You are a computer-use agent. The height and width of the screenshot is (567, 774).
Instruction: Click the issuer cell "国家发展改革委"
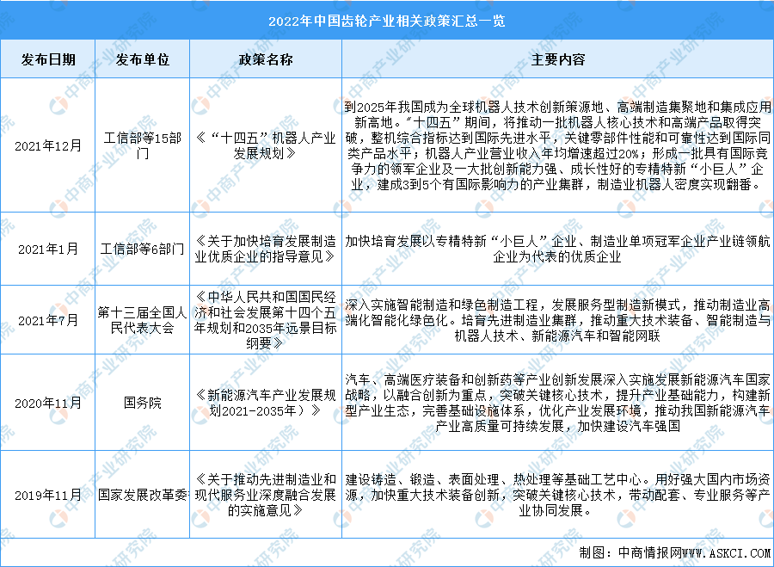[x=142, y=495]
